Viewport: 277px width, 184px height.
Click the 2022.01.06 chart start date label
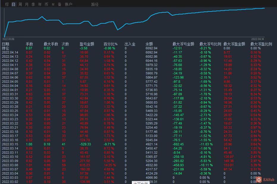tap(8, 39)
